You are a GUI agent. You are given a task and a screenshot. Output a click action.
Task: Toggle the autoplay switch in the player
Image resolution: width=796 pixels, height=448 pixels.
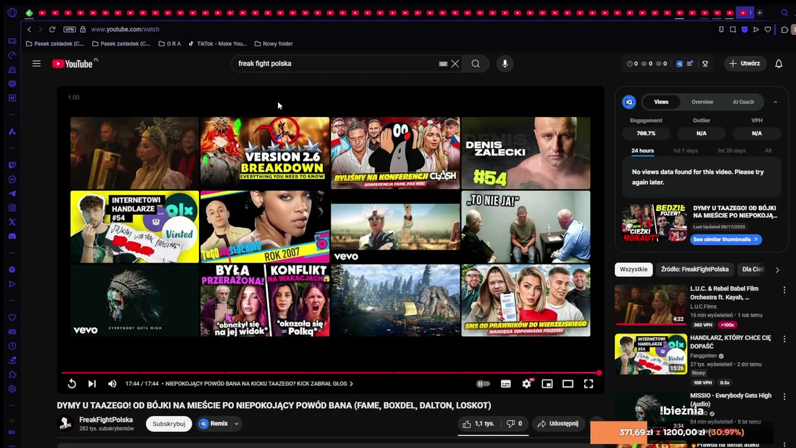483,384
